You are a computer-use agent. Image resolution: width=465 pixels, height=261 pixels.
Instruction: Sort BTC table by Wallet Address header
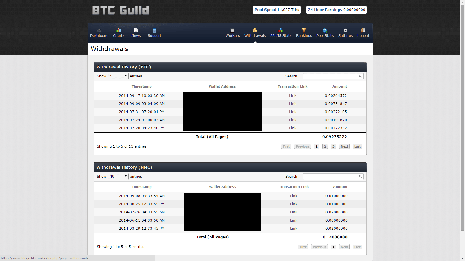click(x=222, y=86)
